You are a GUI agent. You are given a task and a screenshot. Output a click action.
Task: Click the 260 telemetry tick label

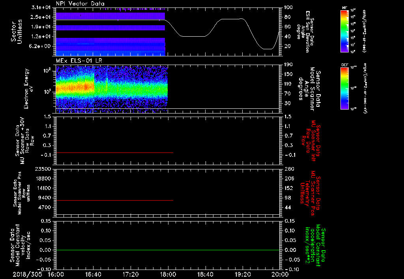289,169
